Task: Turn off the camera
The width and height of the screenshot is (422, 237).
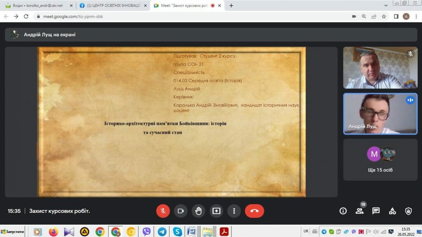Action: click(181, 211)
